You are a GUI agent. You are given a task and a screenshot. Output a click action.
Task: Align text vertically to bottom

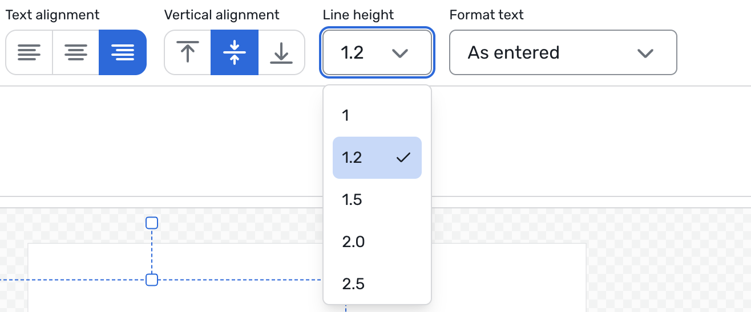[281, 53]
